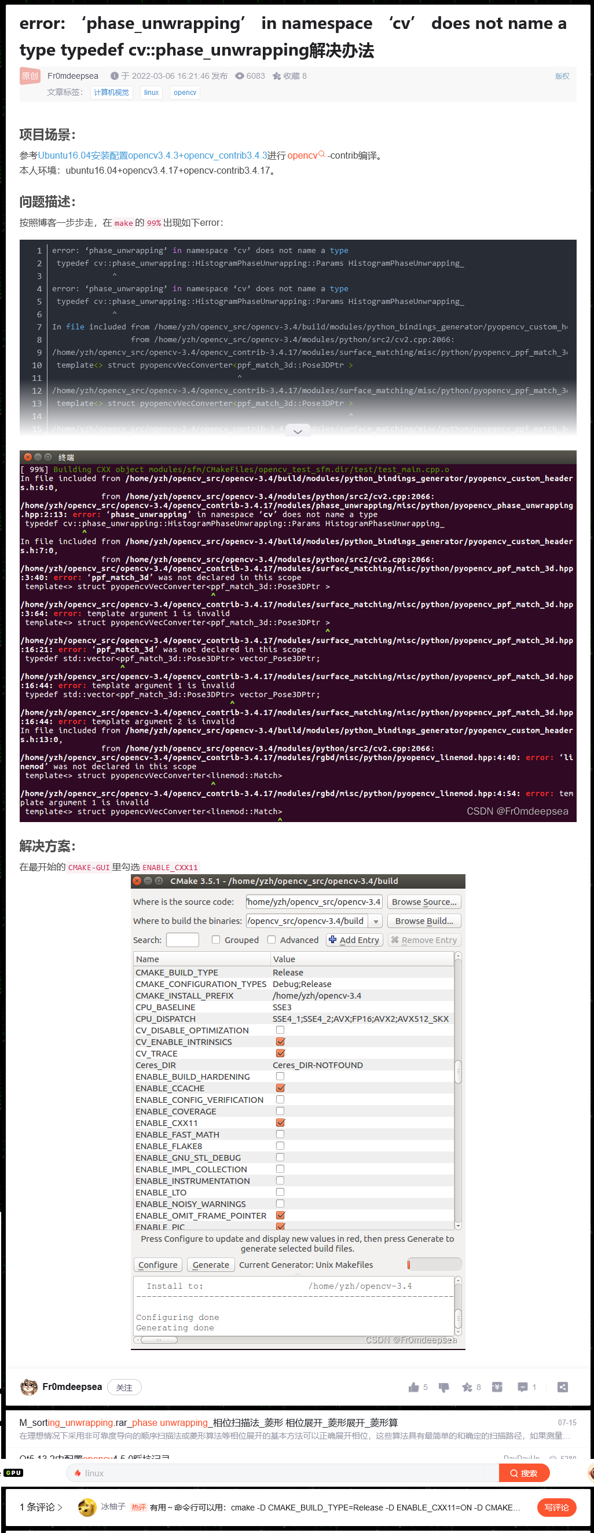The height and width of the screenshot is (1533, 594).
Task: Click the CMake Search input field
Action: (x=183, y=940)
